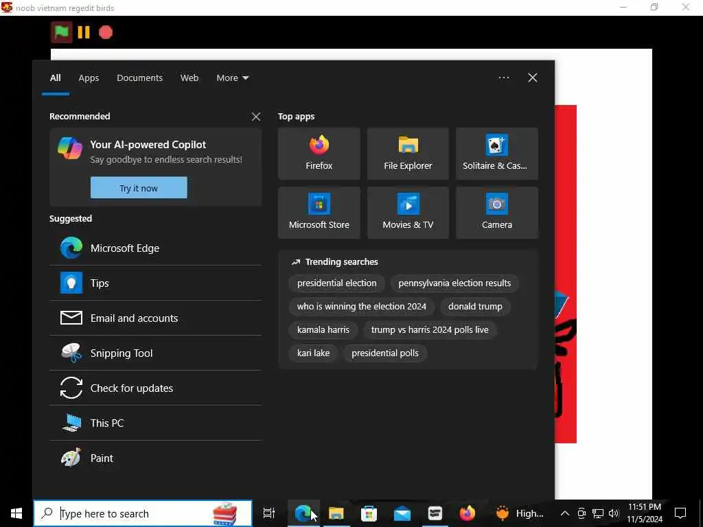Screen dimensions: 703x527
Task: Open Microsoft Store in the taskbar
Action: [x=369, y=513]
